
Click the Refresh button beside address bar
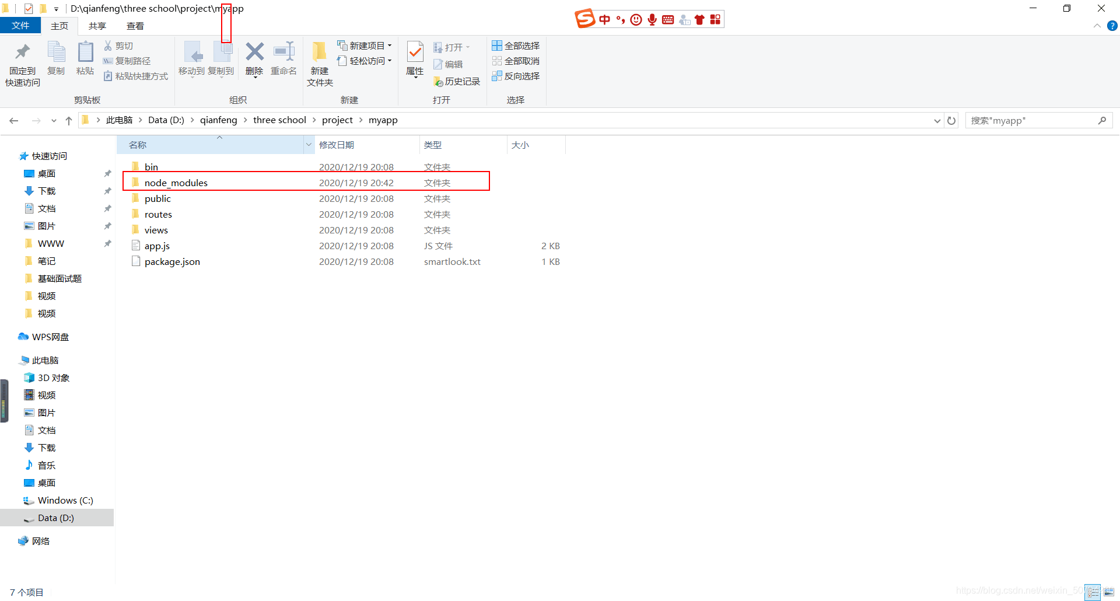(x=951, y=121)
